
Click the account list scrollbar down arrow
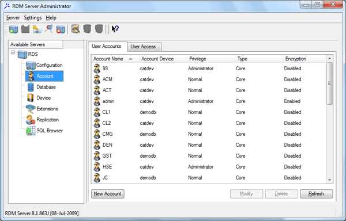(329, 180)
